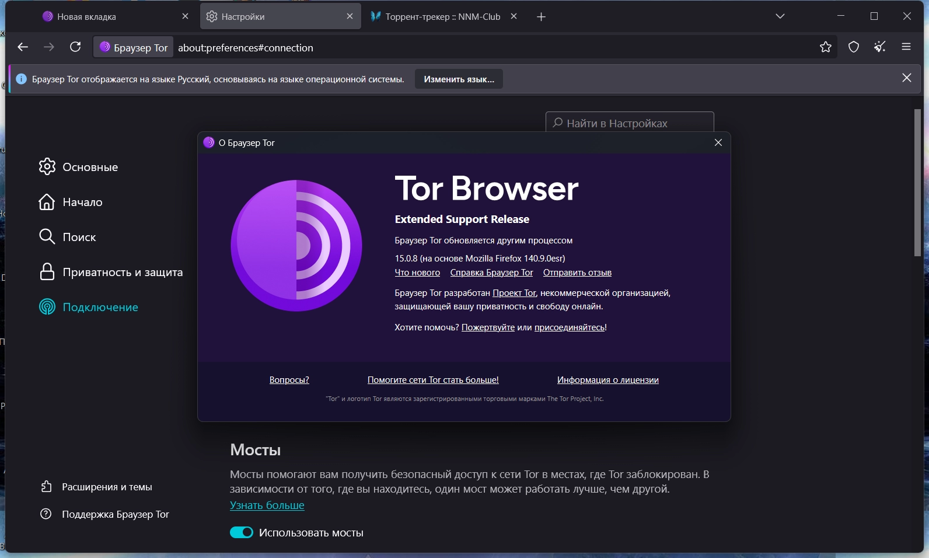
Task: Toggle the Использовать мосты switch
Action: 242,532
